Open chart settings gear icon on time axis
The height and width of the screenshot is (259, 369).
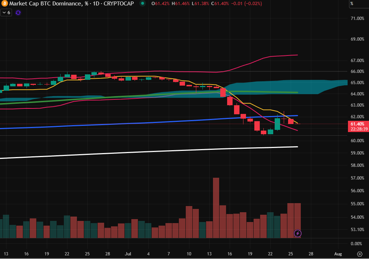point(360,254)
